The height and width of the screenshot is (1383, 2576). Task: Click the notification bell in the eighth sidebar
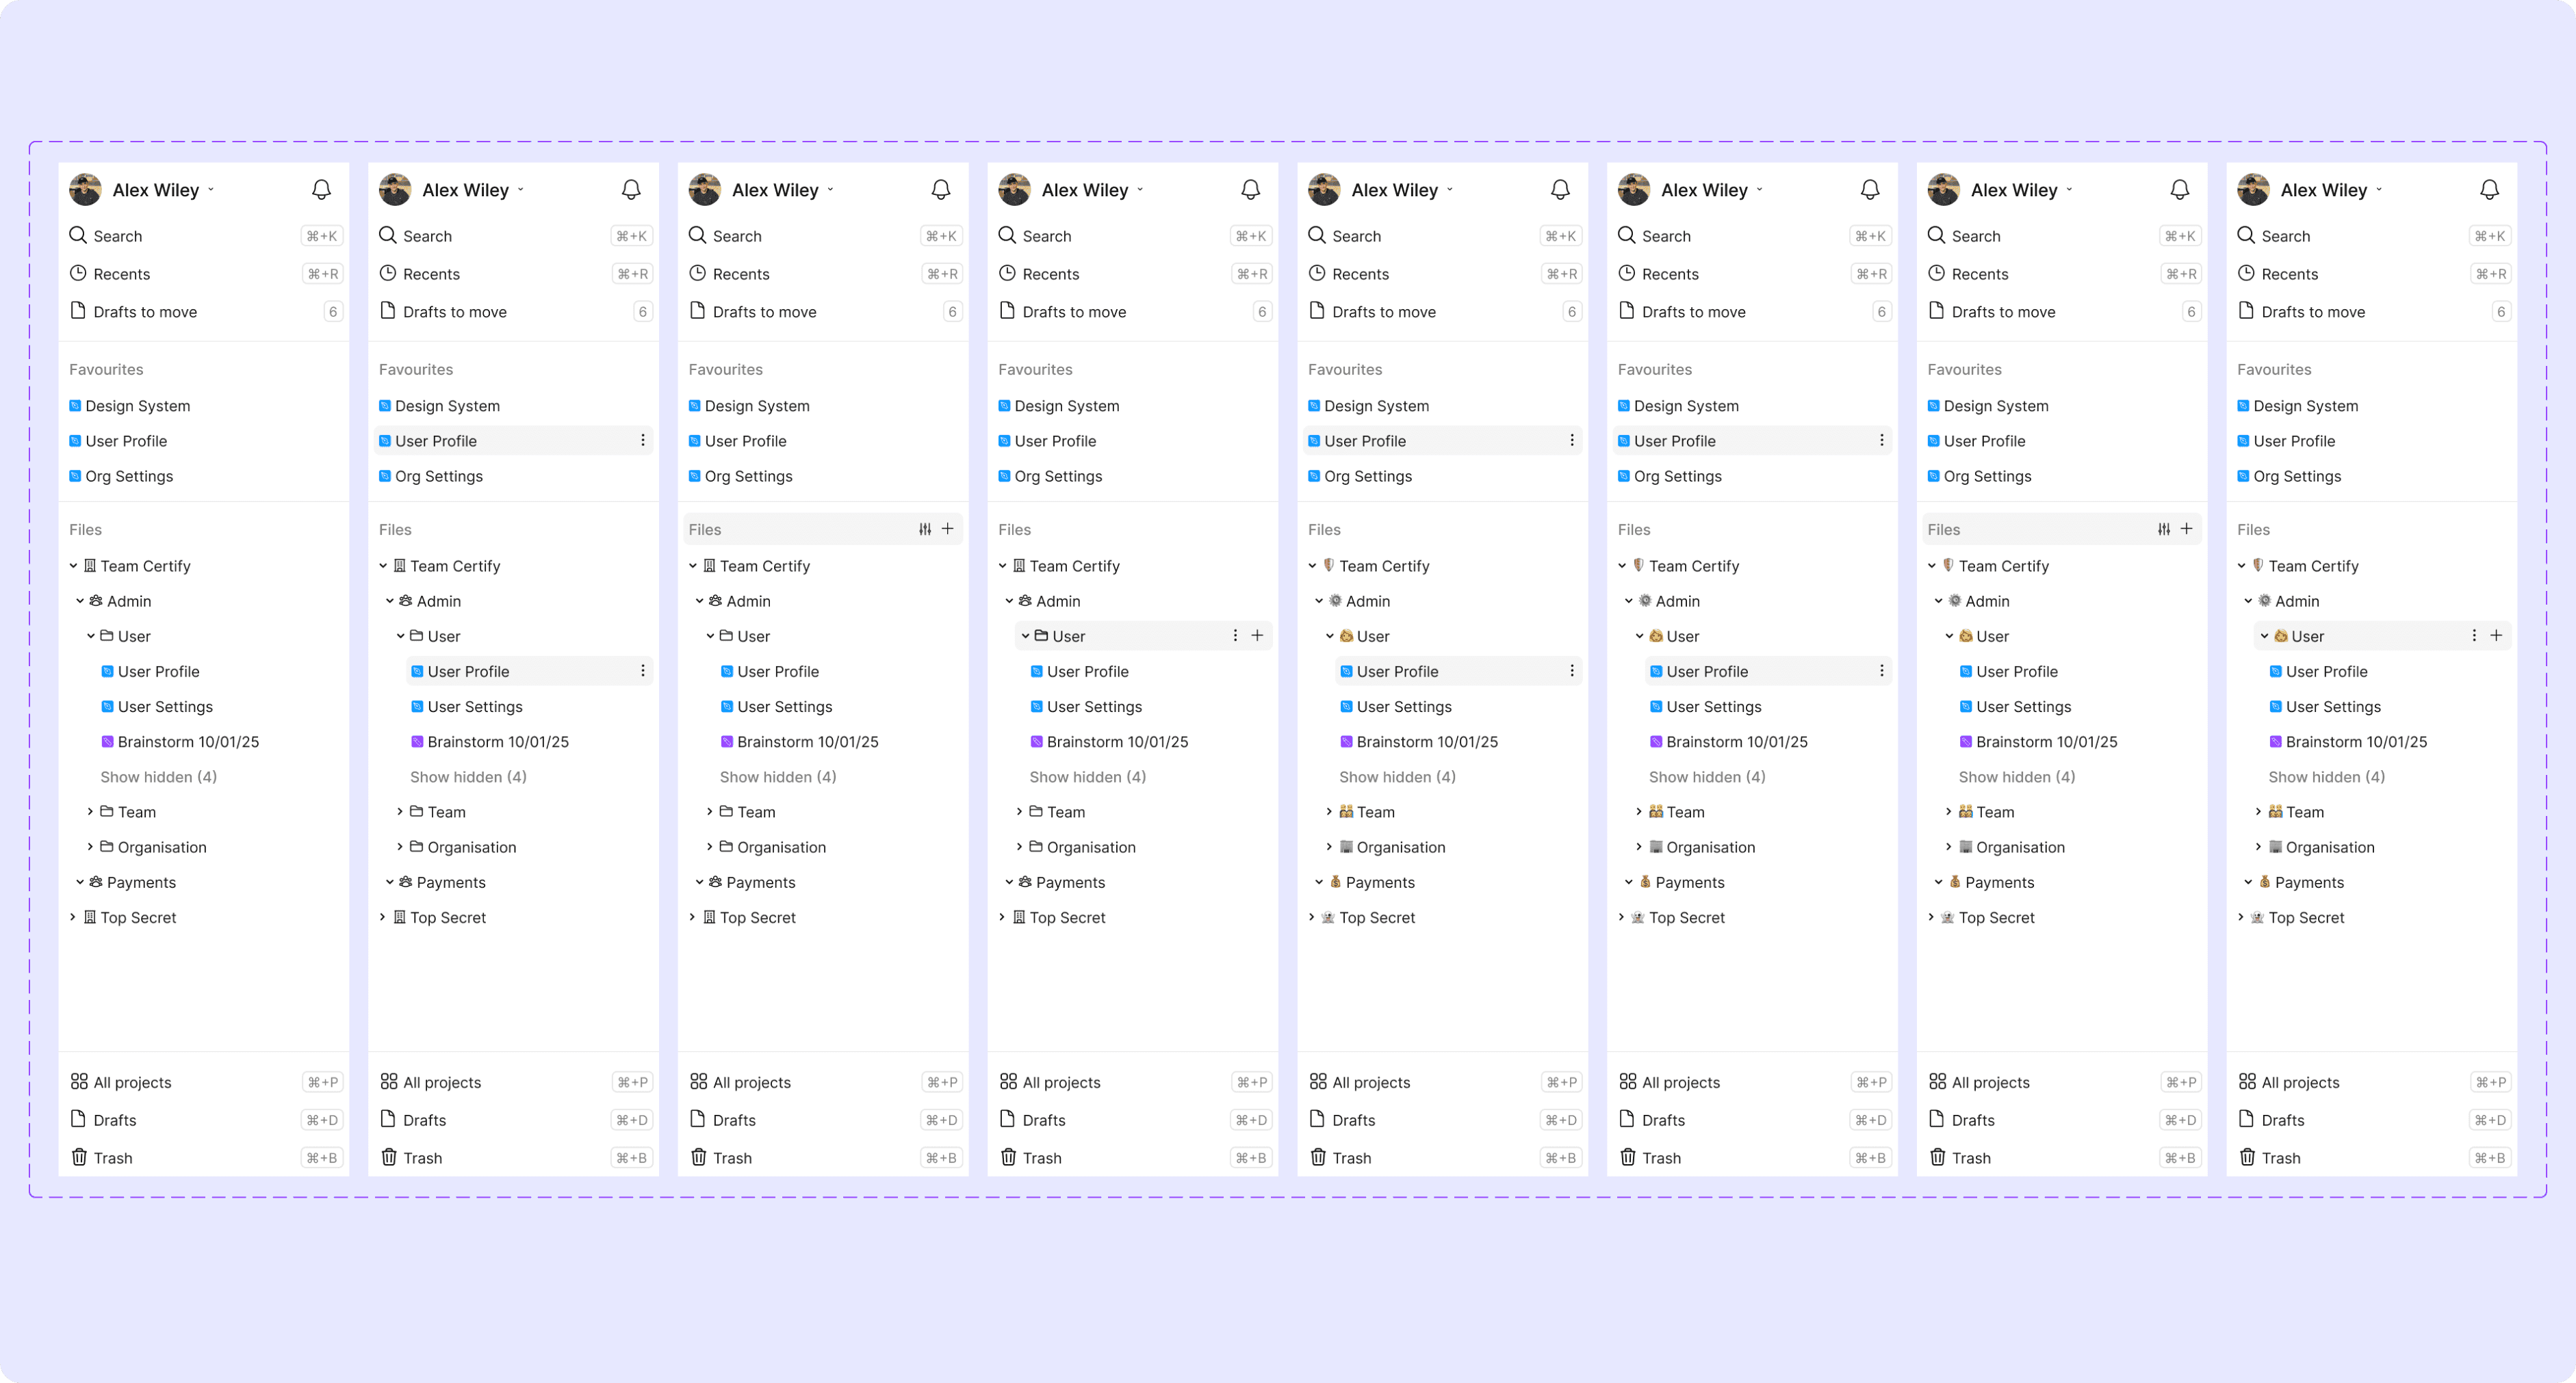tap(2489, 189)
